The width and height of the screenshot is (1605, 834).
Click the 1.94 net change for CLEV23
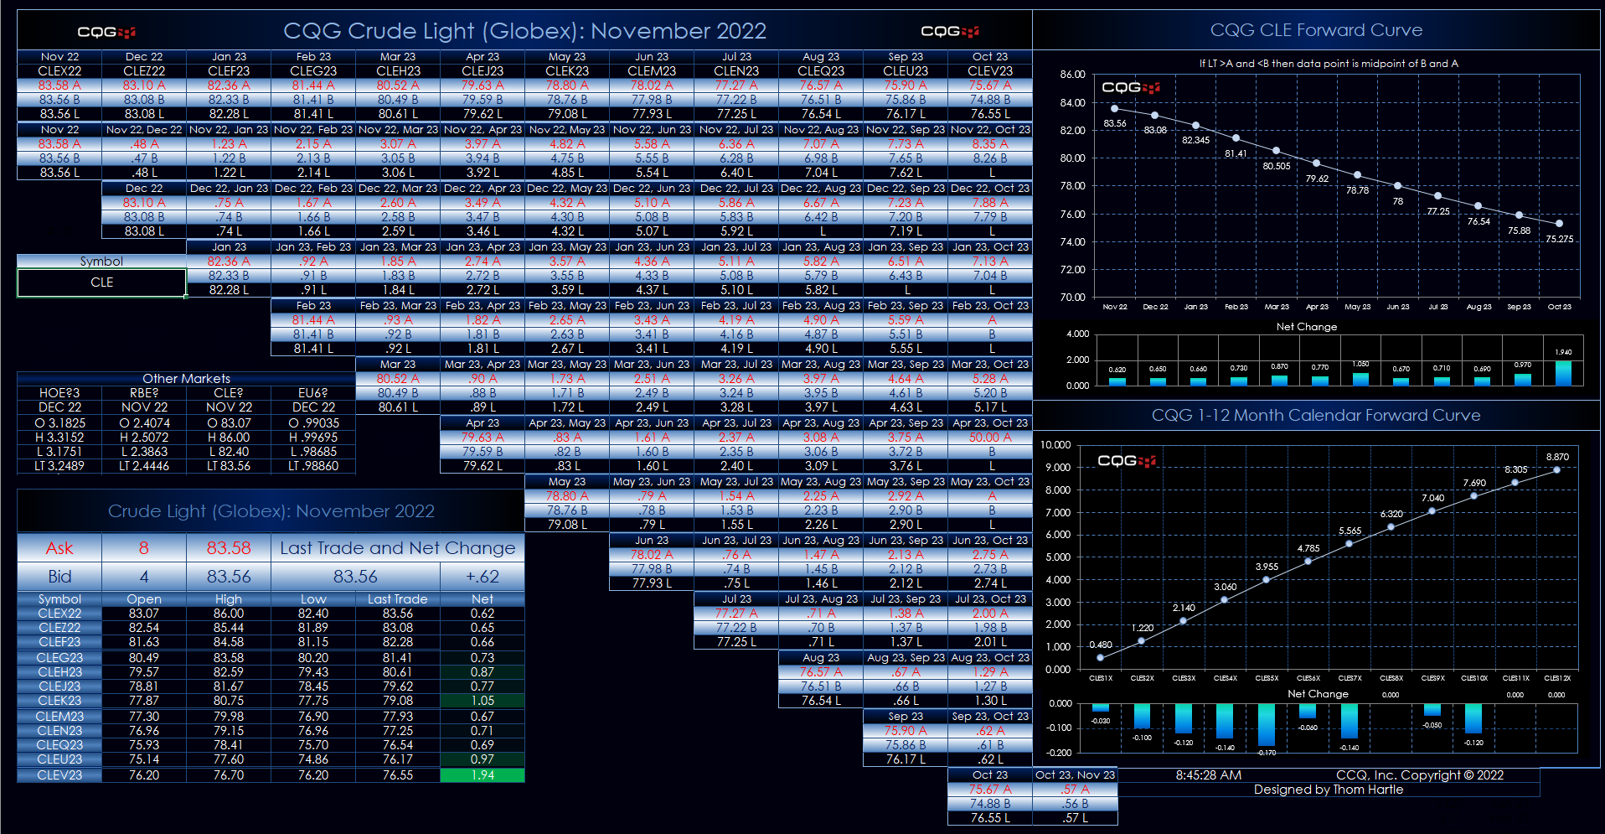[483, 775]
